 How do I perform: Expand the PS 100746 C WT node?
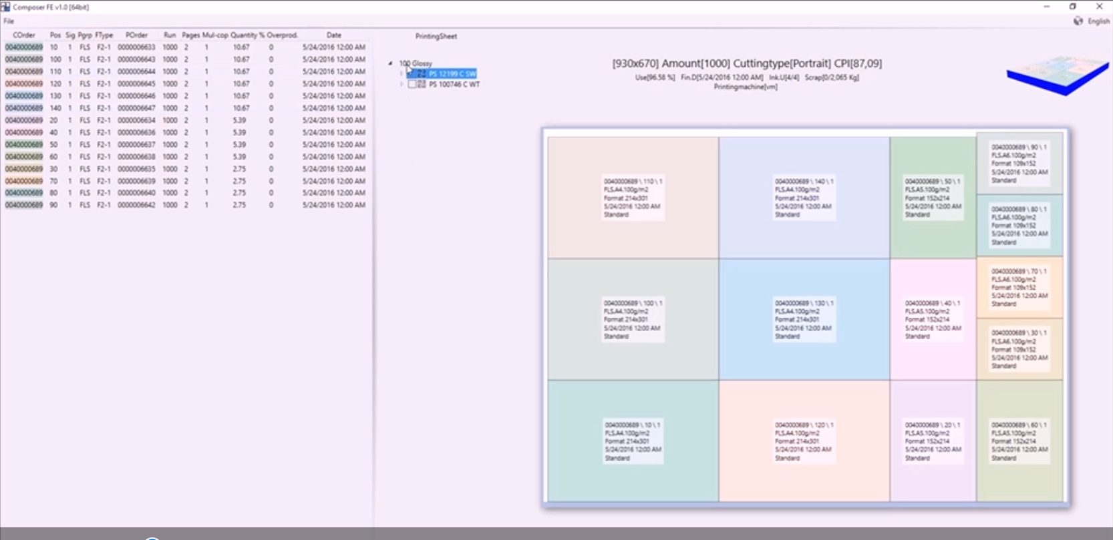coord(402,85)
